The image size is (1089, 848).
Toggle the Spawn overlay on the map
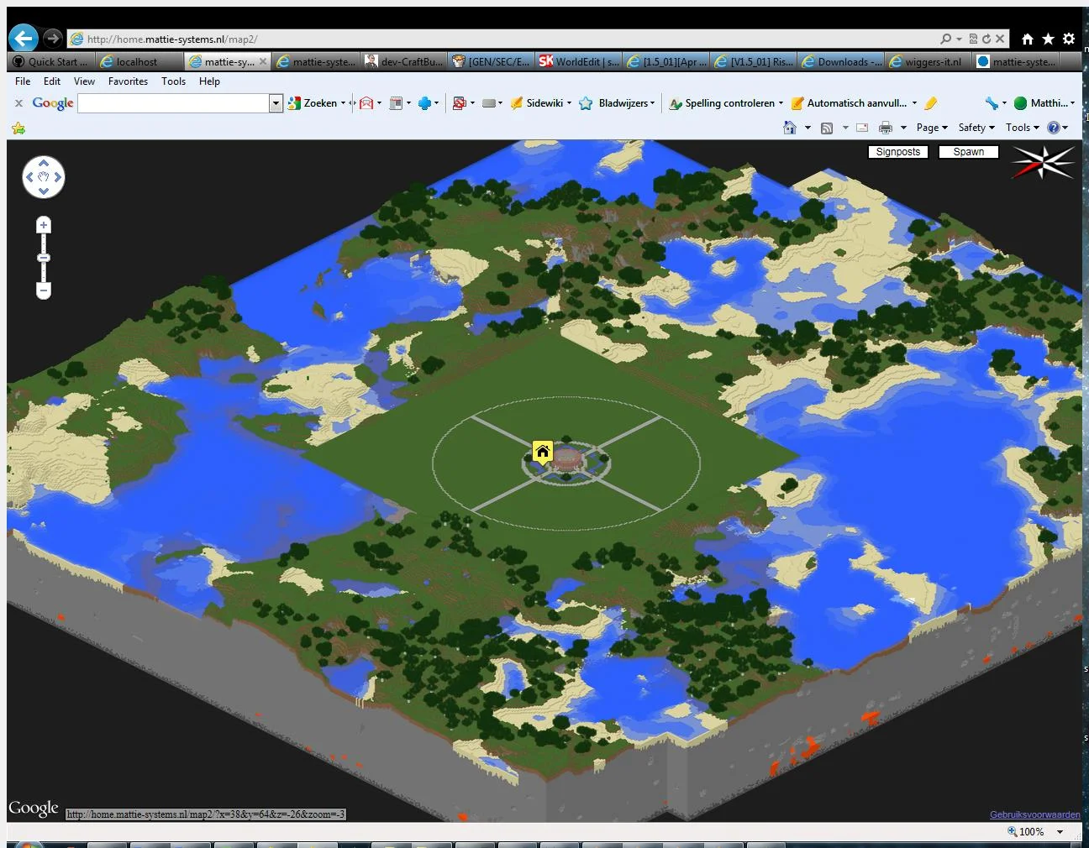pos(968,152)
